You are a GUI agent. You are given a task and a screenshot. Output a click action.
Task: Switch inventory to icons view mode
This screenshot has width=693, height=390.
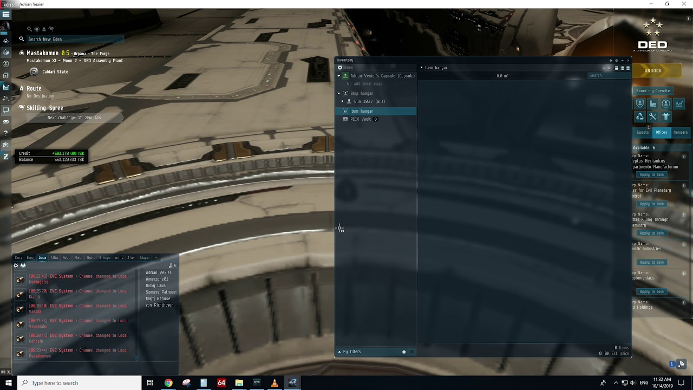pyautogui.click(x=616, y=68)
